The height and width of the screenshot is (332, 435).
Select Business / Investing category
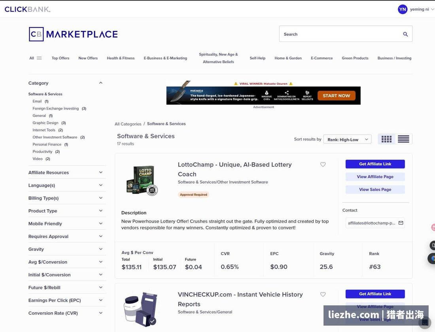pos(394,58)
